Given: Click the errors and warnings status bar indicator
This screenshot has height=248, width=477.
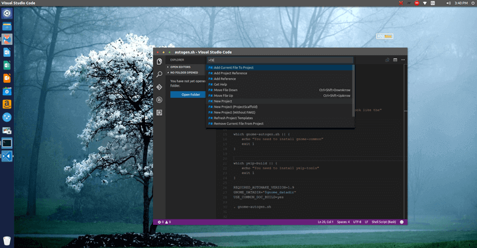Looking at the screenshot, I should tap(164, 222).
